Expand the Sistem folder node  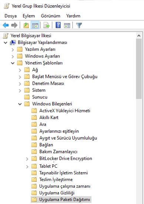point(20,91)
